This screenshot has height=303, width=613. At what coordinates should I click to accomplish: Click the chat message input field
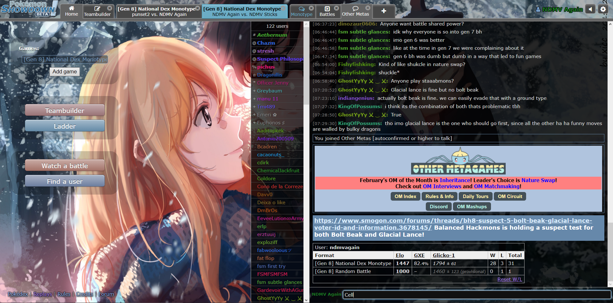click(x=447, y=295)
